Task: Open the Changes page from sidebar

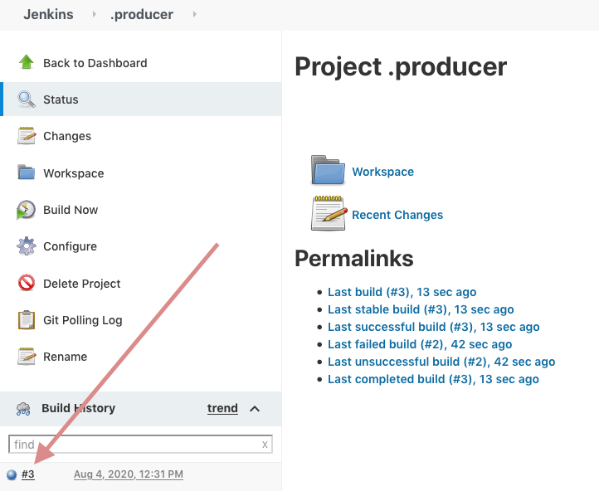Action: [x=67, y=136]
